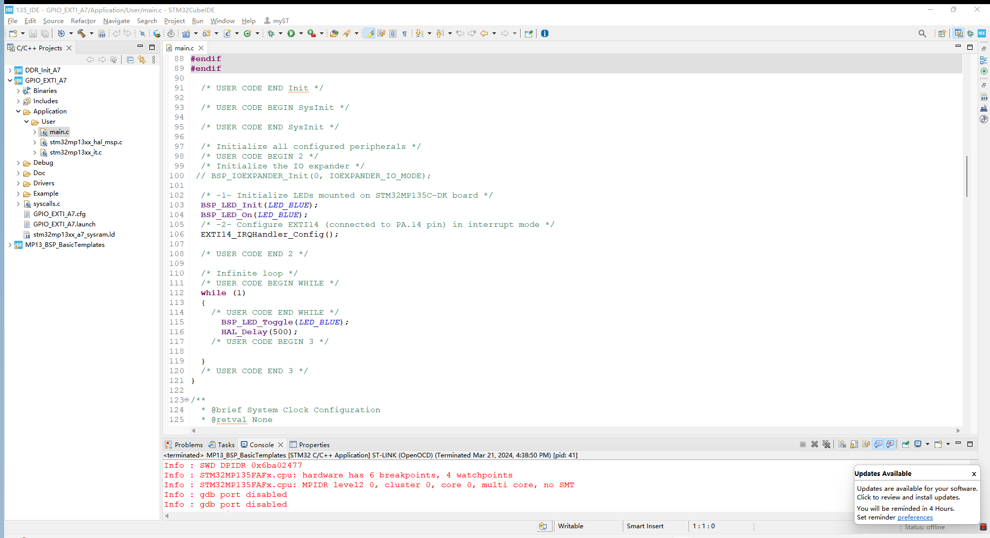Click the toolbar Search magnifier icon
The height and width of the screenshot is (538, 990).
pos(922,33)
